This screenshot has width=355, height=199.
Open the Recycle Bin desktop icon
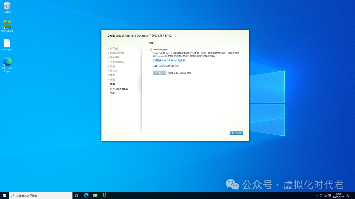pos(7,8)
